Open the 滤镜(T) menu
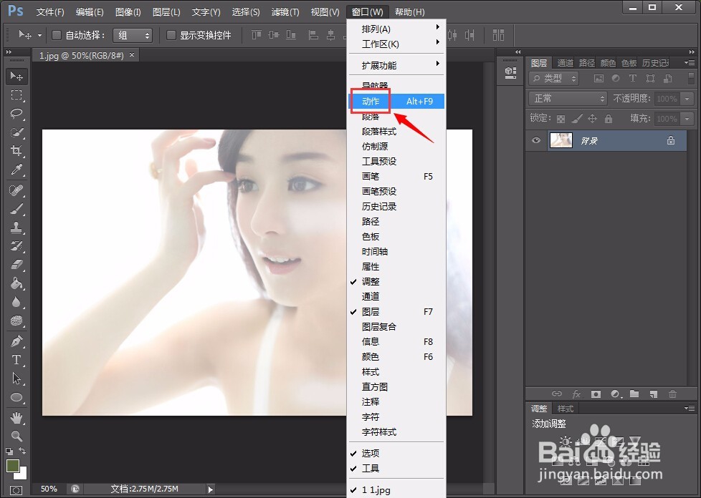The image size is (701, 498). (x=285, y=12)
